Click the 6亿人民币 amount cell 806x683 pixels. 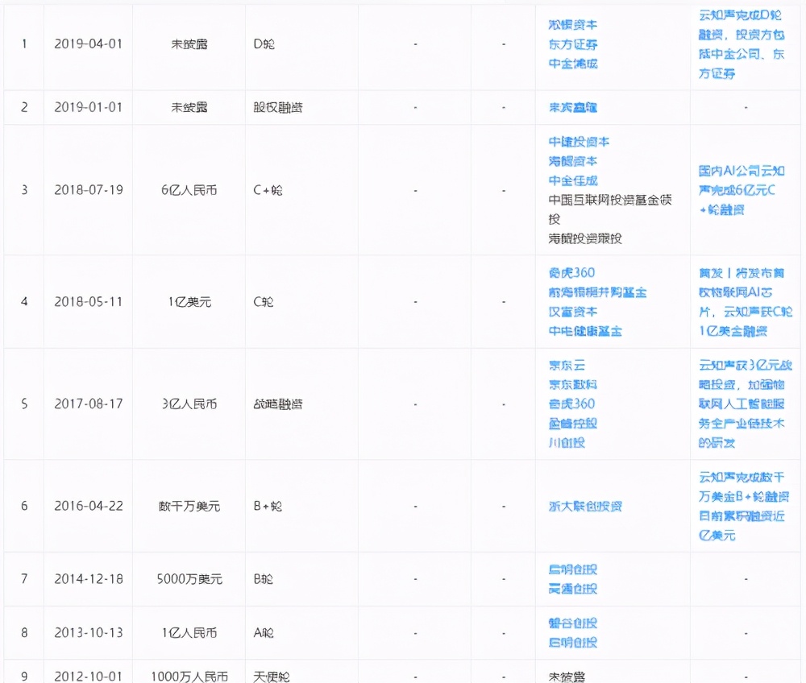tap(189, 190)
